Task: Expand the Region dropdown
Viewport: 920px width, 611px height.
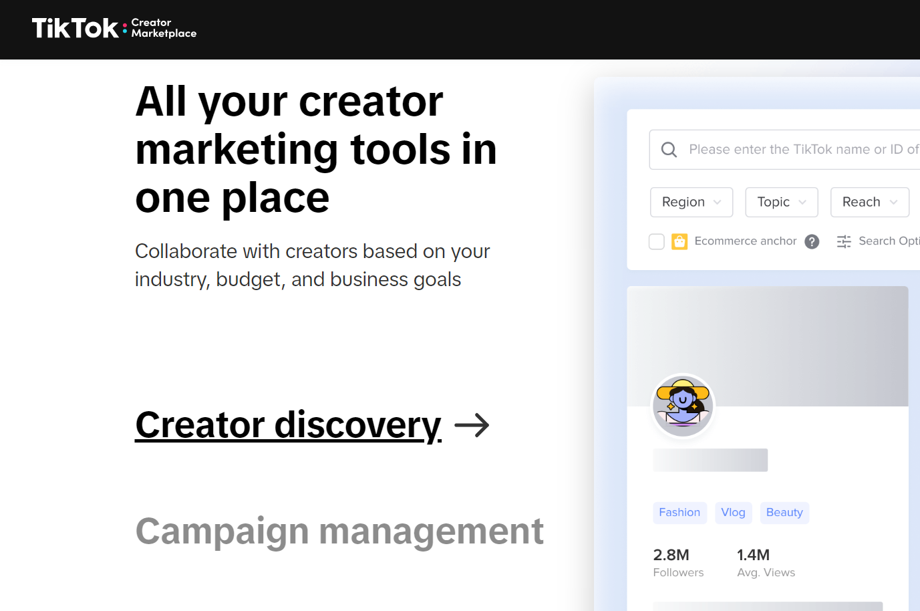Action: pyautogui.click(x=691, y=202)
